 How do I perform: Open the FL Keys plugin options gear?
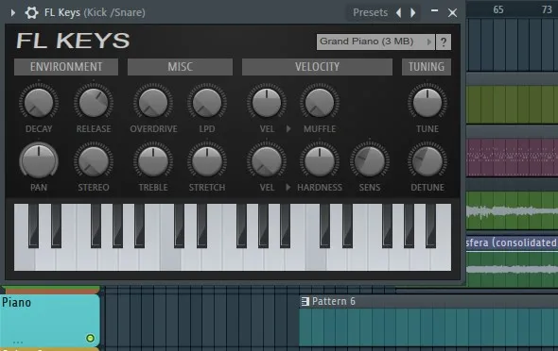(x=31, y=13)
